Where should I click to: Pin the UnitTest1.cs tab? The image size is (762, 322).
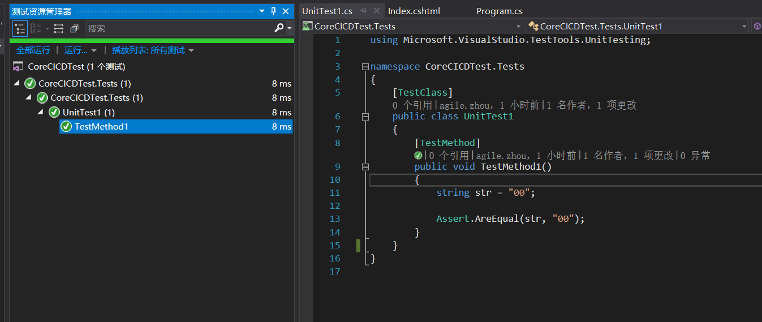[x=364, y=11]
